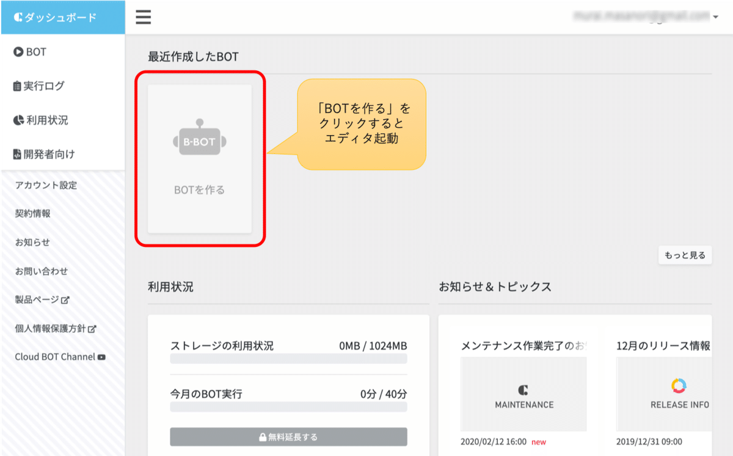Open the アカウント設定 link
This screenshot has height=456, width=733.
[46, 185]
